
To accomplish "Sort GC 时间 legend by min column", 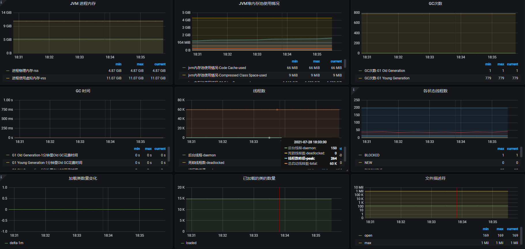I will (x=137, y=149).
